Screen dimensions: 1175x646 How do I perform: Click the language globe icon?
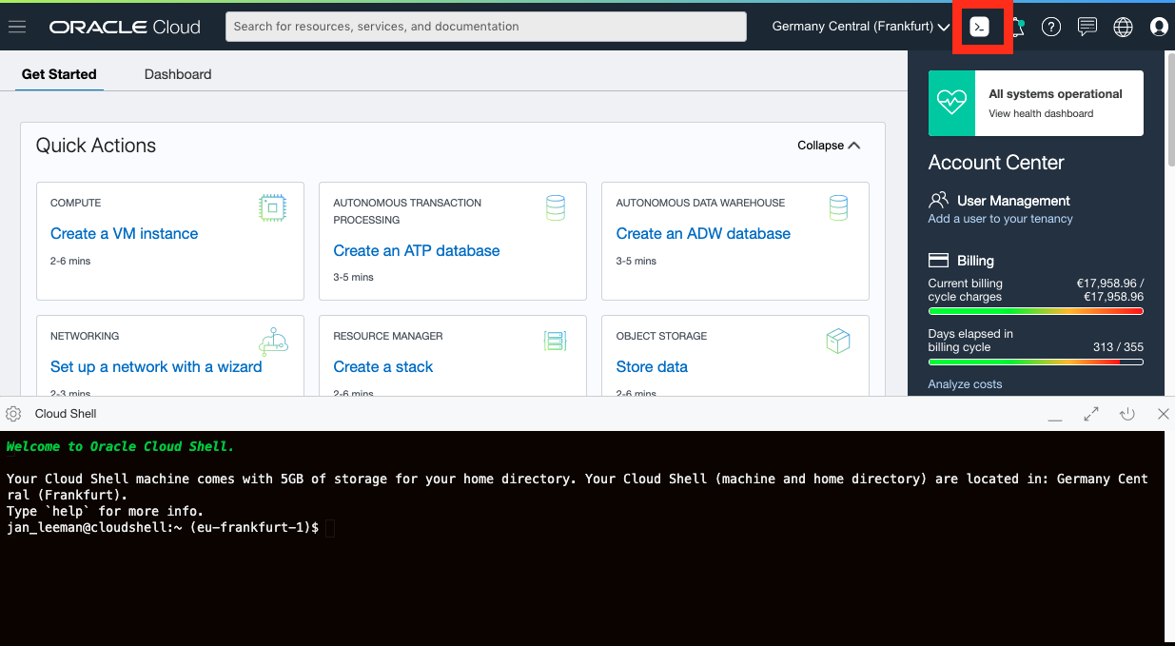(x=1124, y=27)
